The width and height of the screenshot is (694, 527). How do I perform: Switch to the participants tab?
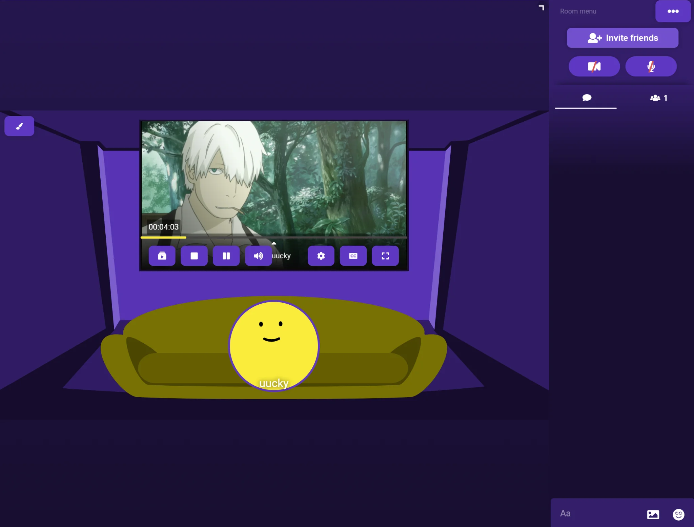[658, 98]
